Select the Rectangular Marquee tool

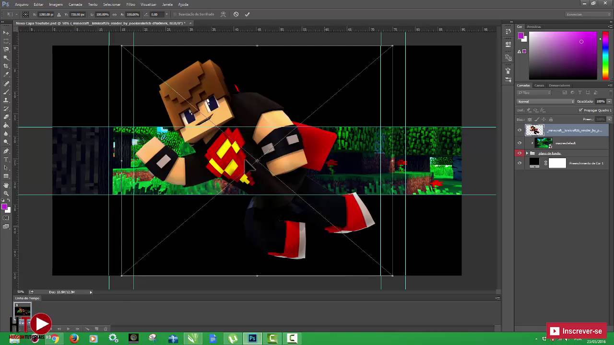[6, 41]
